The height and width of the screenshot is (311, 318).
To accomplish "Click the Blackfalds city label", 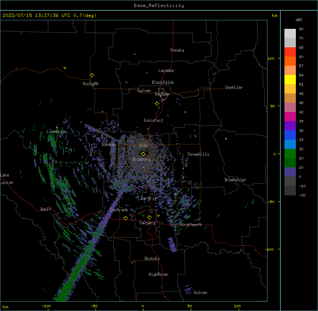I will (x=163, y=82).
